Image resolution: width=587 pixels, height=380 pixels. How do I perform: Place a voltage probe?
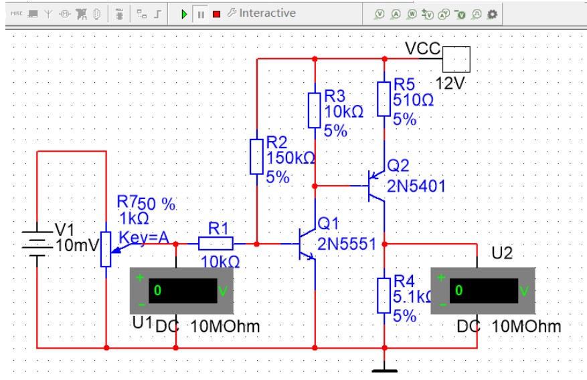(x=380, y=13)
